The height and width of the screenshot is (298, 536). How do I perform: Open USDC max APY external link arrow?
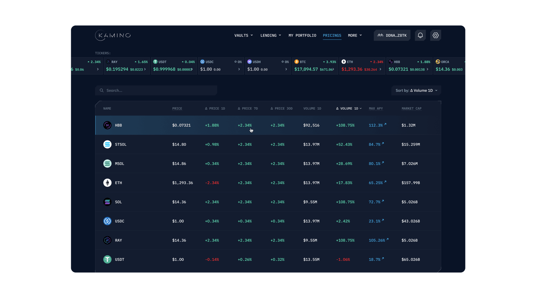[383, 220]
